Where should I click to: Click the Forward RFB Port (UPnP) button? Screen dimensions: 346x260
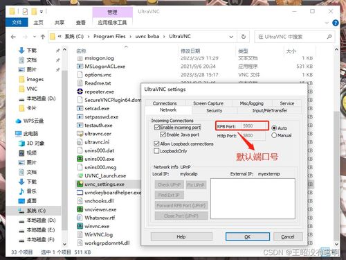181,205
